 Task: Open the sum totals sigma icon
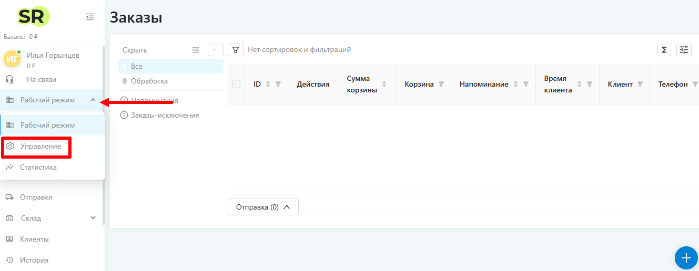pos(664,50)
